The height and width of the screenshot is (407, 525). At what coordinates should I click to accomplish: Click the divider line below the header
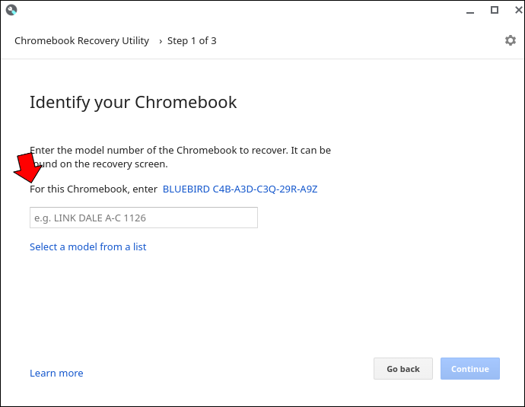click(x=262, y=59)
